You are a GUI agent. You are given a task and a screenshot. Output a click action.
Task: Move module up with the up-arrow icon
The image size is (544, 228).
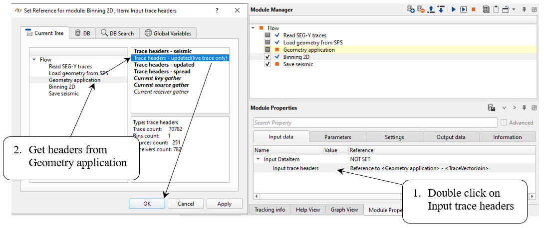pos(431,9)
